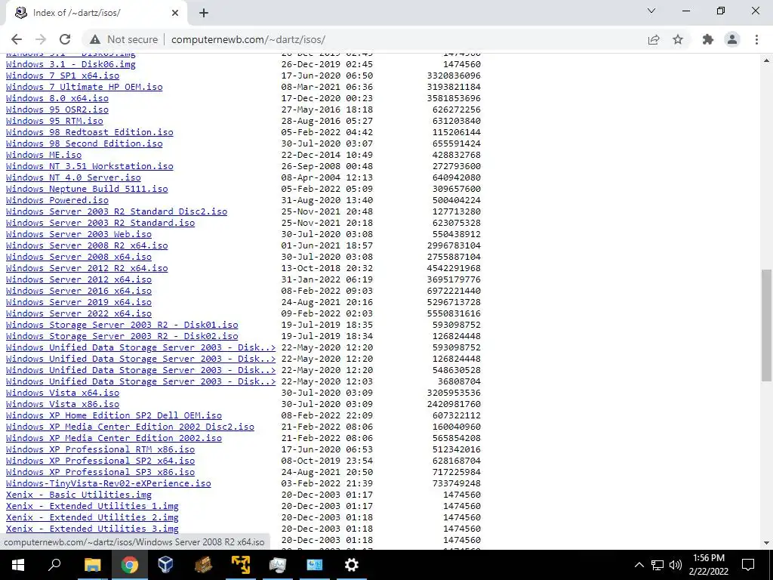The height and width of the screenshot is (580, 773).
Task: Open Windows Server 2012 R2 x64.iso link
Action: point(87,268)
